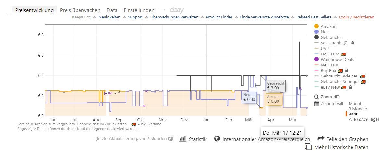Open Mehr Historische Daten
The height and width of the screenshot is (155, 383).
(x=341, y=147)
